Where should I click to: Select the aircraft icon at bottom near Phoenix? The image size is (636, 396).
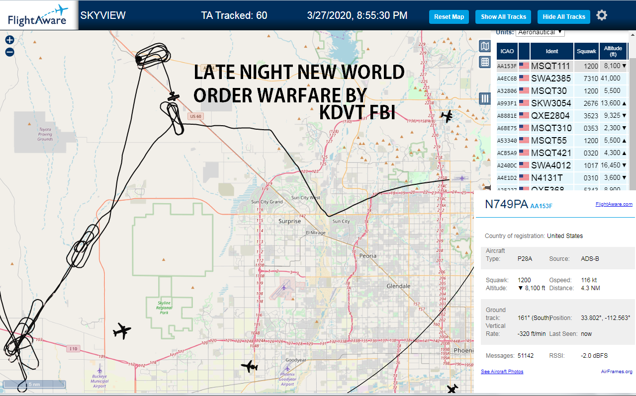point(453,389)
